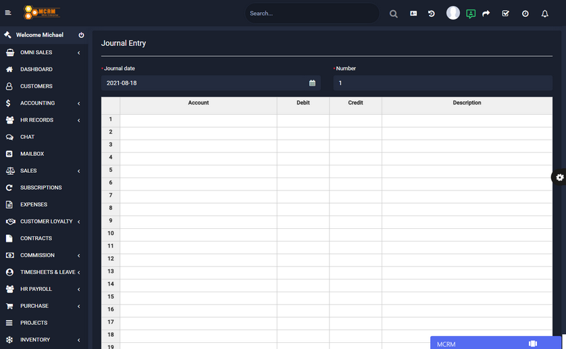The height and width of the screenshot is (349, 566).
Task: Expand the HR Payroll section
Action: pyautogui.click(x=36, y=289)
